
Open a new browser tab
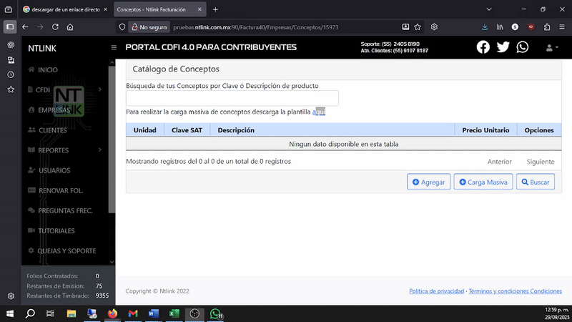click(x=215, y=9)
